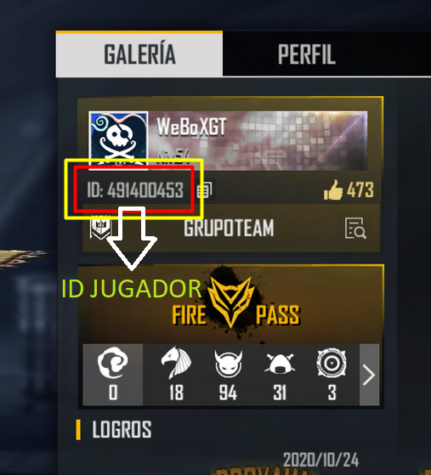Viewport: 431px width, 475px height.
Task: Switch to the GALERÍA tab
Action: [139, 54]
